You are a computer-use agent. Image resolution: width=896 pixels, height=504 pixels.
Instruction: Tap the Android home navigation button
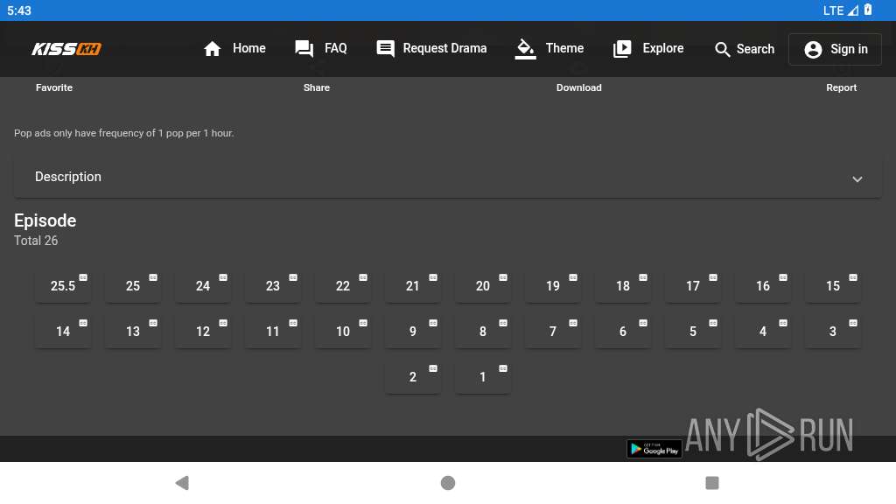[x=448, y=483]
